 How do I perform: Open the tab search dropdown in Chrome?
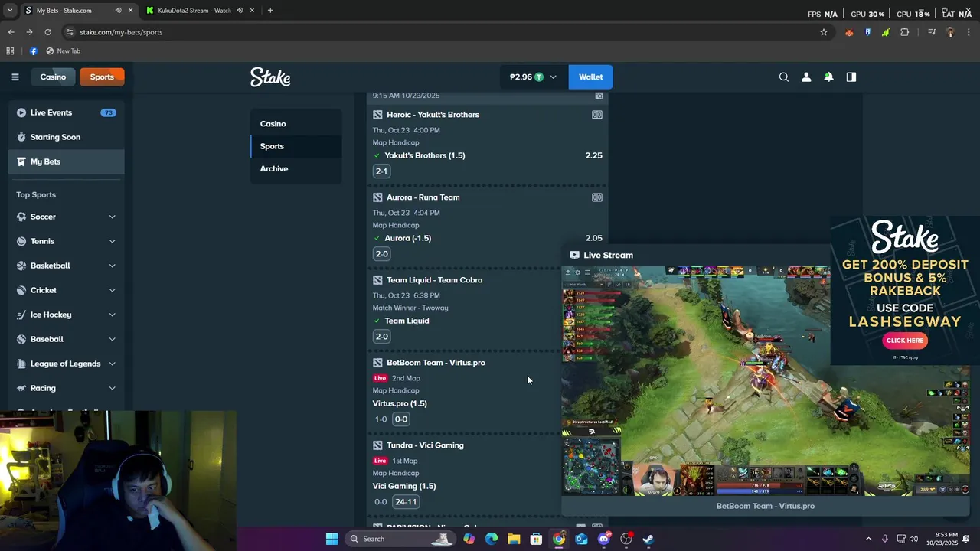(10, 11)
